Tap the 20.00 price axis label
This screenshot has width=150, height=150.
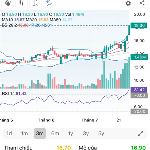click(x=139, y=14)
